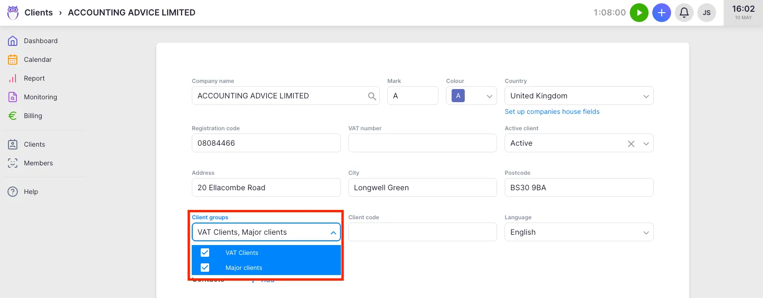
Task: Expand the Language dropdown
Action: pos(646,232)
